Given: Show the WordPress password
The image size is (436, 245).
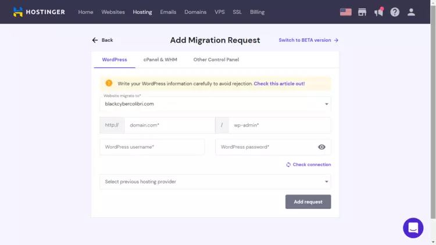Looking at the screenshot, I should [x=321, y=147].
